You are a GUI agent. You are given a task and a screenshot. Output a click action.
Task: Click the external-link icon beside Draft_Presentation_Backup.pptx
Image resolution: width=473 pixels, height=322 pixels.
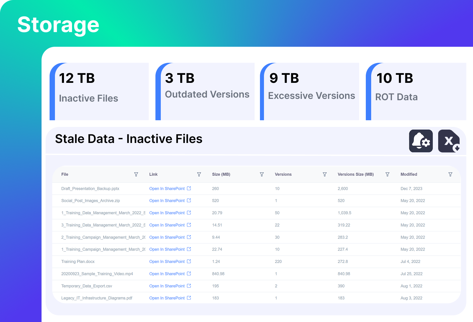tap(189, 188)
